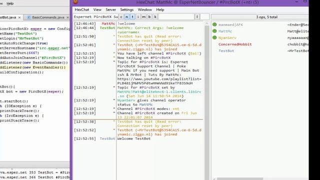The height and width of the screenshot is (180, 320).
Task: Toggle channel mode t button
Action: click(132, 16)
